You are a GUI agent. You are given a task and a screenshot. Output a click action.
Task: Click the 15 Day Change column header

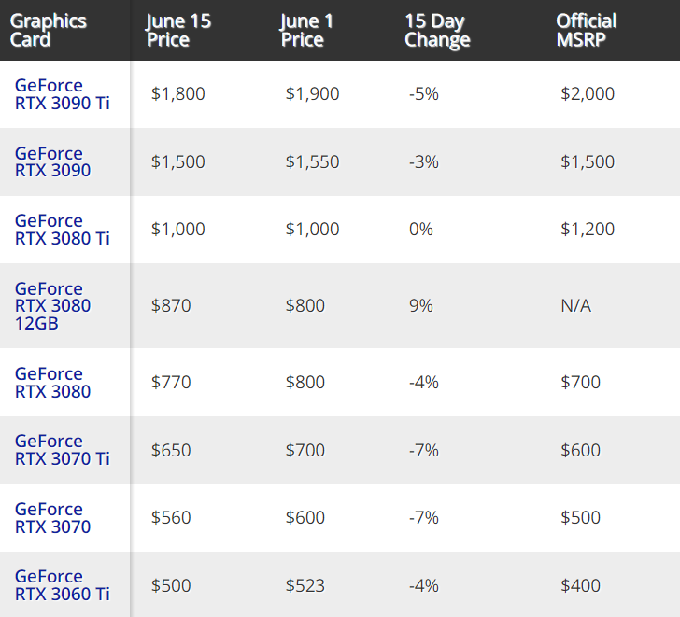pos(437,30)
